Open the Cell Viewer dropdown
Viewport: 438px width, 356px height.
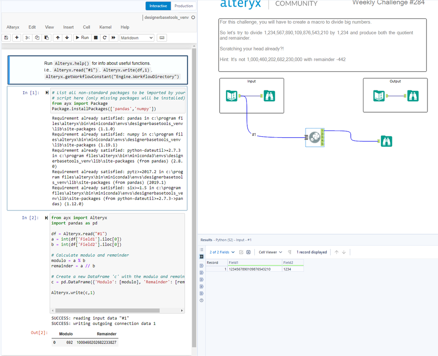[x=271, y=252]
